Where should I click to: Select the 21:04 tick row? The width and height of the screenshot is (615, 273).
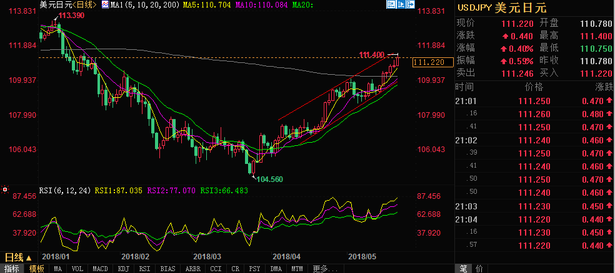pyautogui.click(x=535, y=218)
